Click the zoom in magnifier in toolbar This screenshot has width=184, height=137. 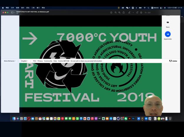coord(120,12)
